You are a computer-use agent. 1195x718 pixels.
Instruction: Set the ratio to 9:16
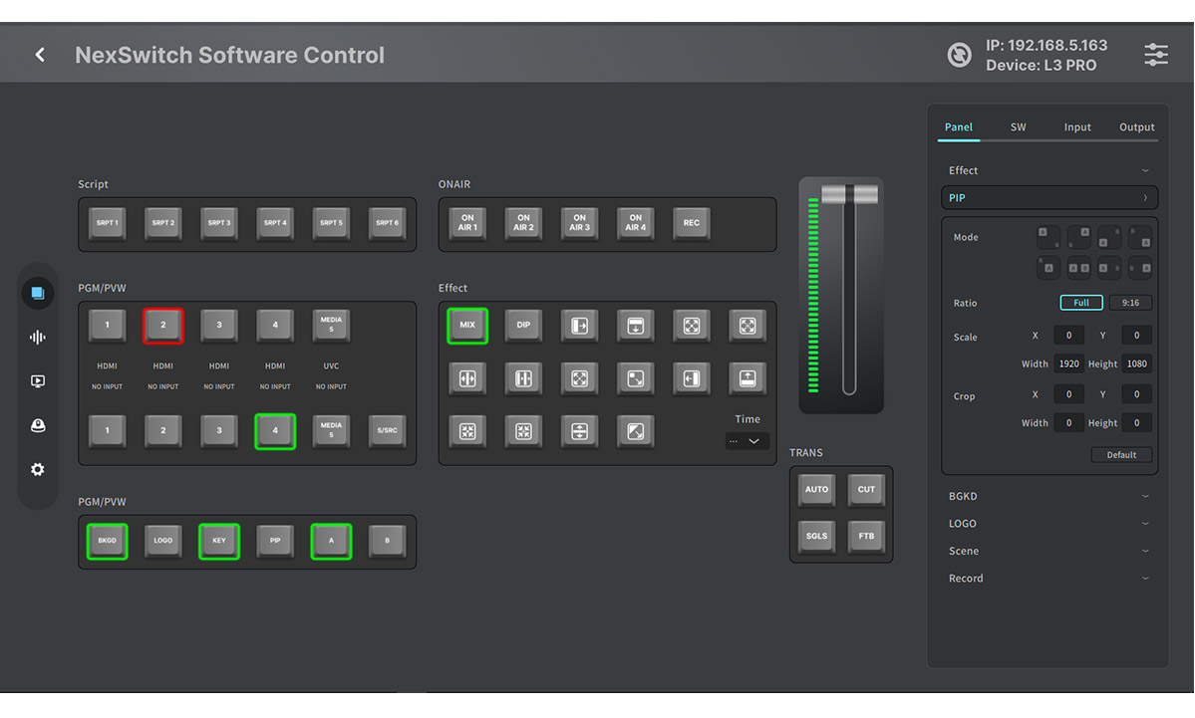click(x=1130, y=303)
